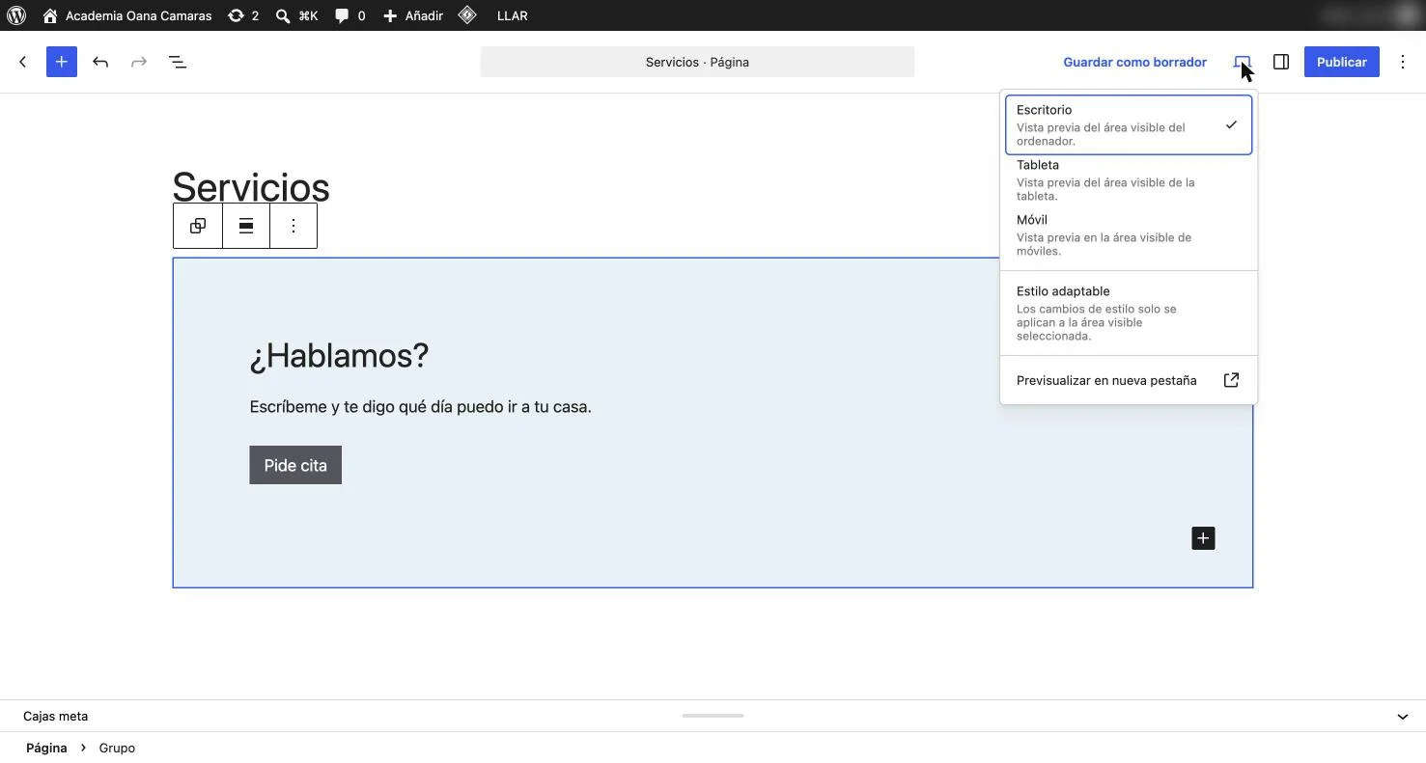Screen dimensions: 1426x763
Task: Expand the Cajas meta panel chevron
Action: tap(1403, 717)
